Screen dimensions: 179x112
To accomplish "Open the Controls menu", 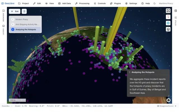I will (100, 3).
